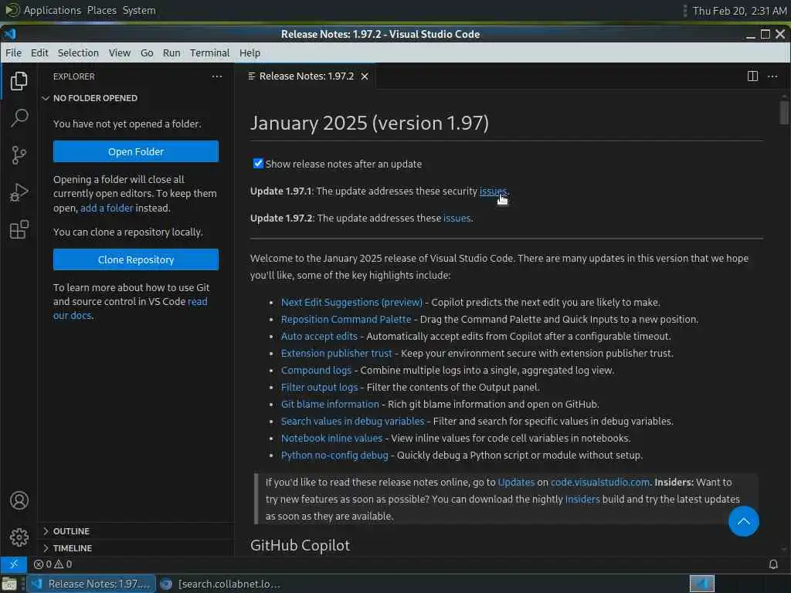The image size is (791, 593).
Task: Click the remote window status bar icon
Action: coord(14,564)
